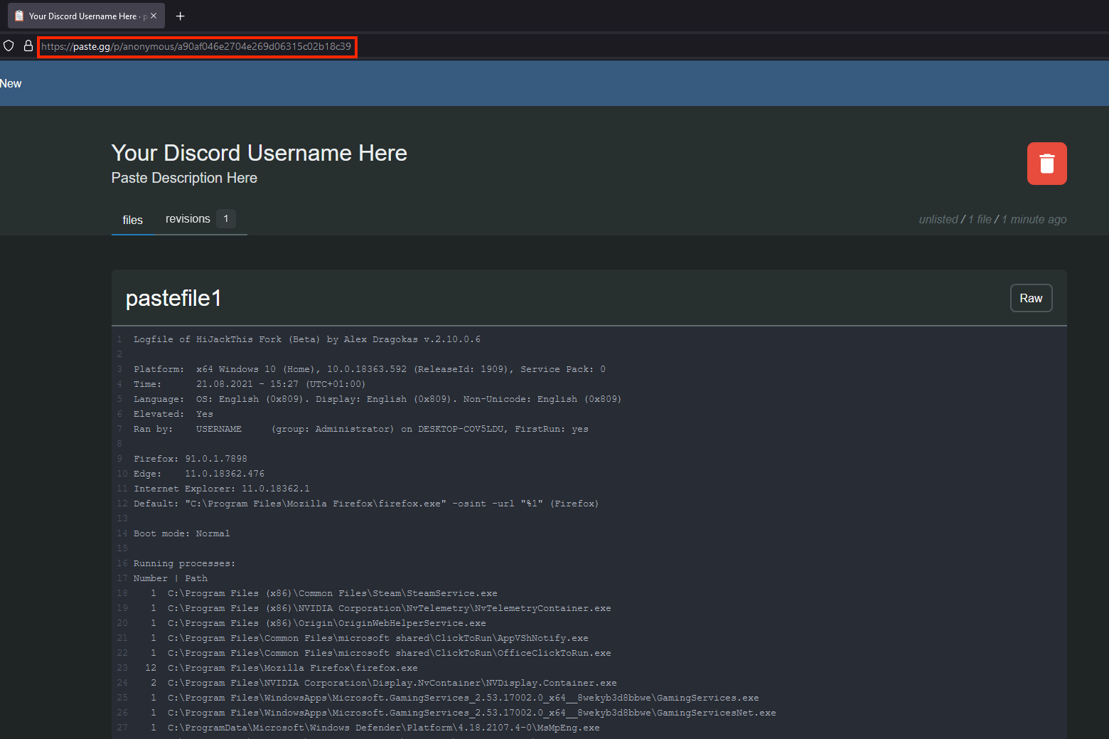The image size is (1109, 739).
Task: Click the Your Discord Username Here page title
Action: tap(259, 153)
